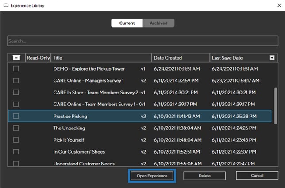
Task: Tick checkbox for CARE In Store Team Members Survey 2
Action: pos(16,92)
